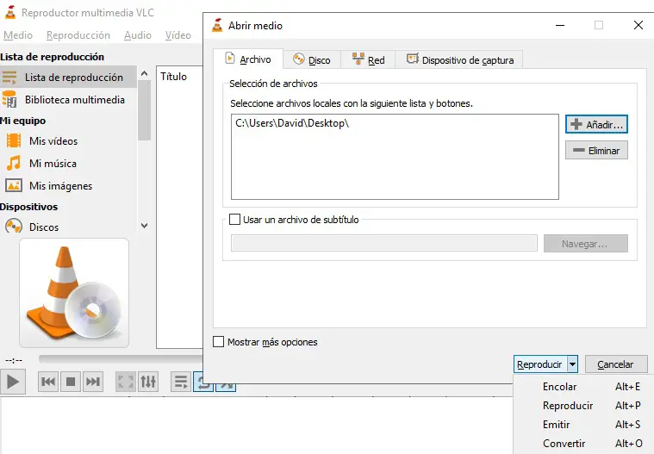Click the elapsed time label --:--
This screenshot has height=454, width=654.
click(x=14, y=360)
